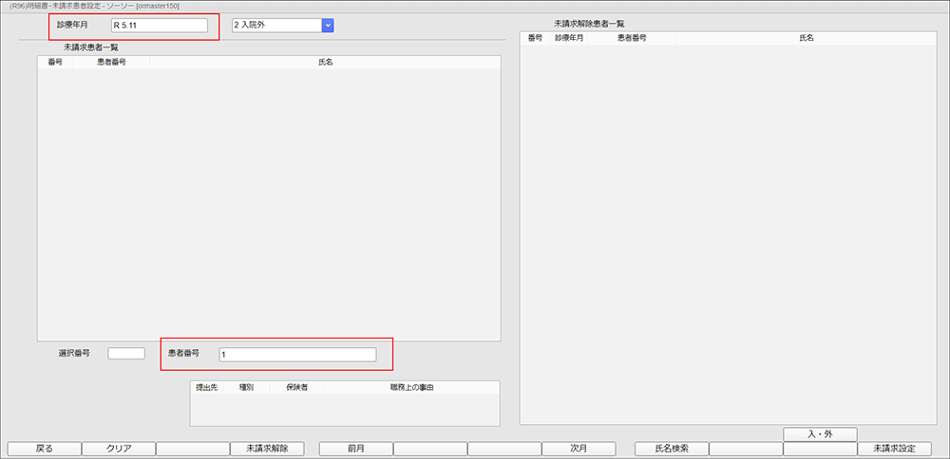Focus the 選択番号 input box

(126, 354)
